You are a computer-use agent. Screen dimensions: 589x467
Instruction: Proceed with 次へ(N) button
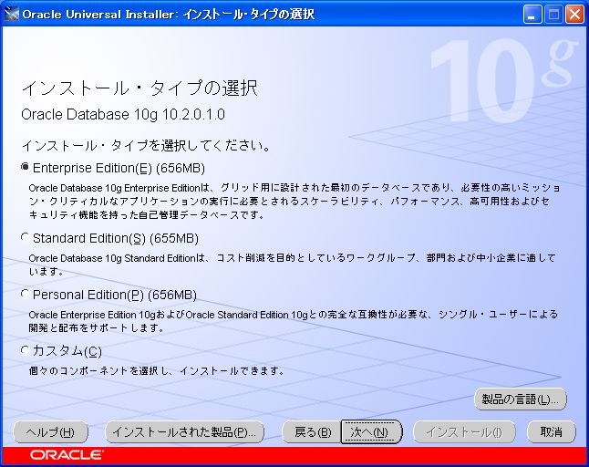coord(371,432)
